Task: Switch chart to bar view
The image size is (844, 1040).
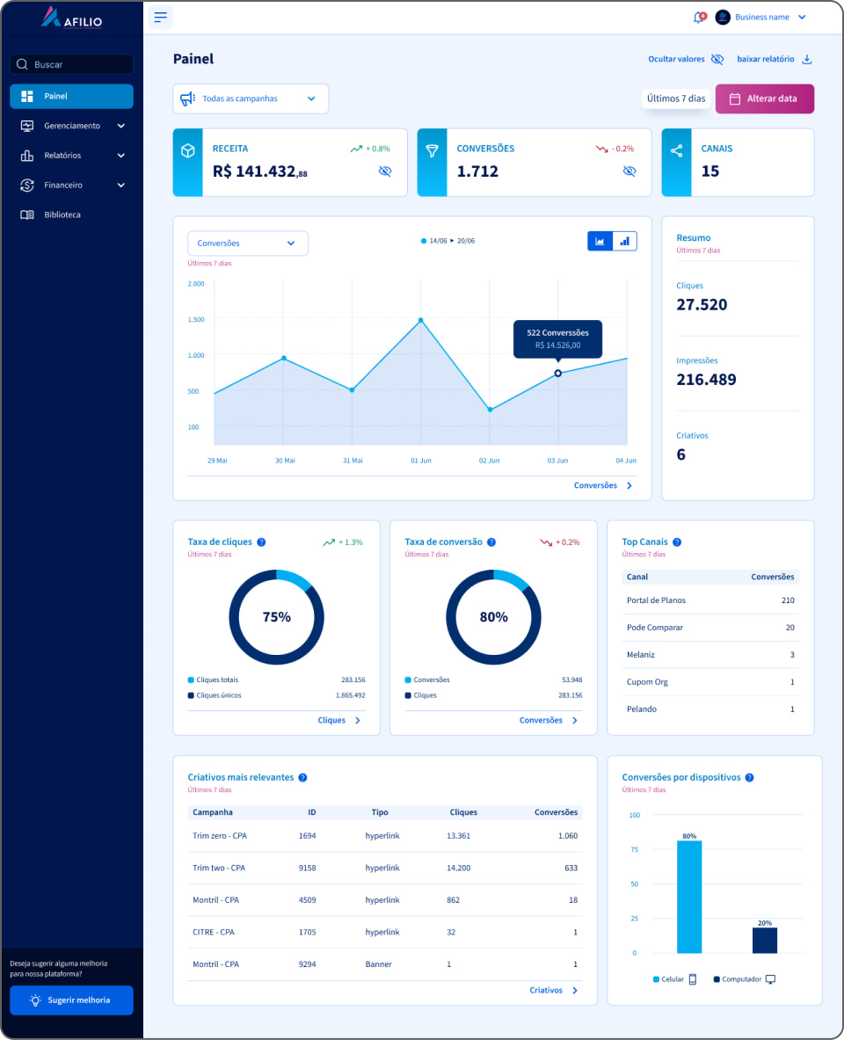Action: [624, 242]
